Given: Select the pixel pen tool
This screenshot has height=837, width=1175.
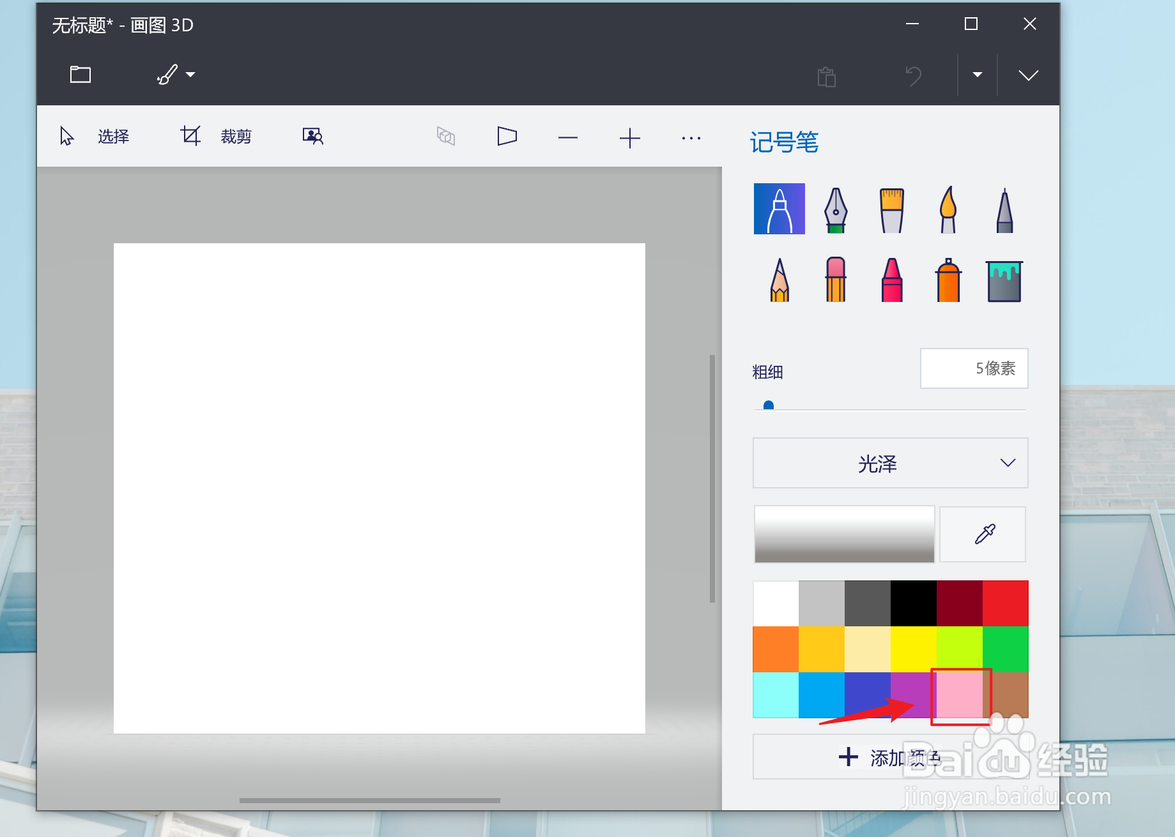Looking at the screenshot, I should 1003,209.
